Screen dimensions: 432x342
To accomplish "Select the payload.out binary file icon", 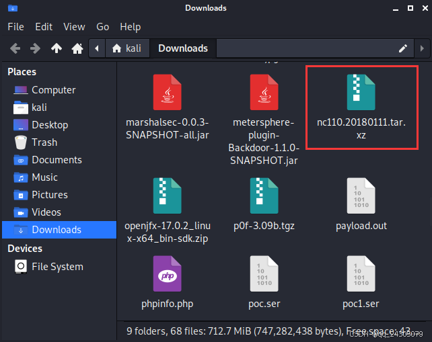I will pos(361,196).
